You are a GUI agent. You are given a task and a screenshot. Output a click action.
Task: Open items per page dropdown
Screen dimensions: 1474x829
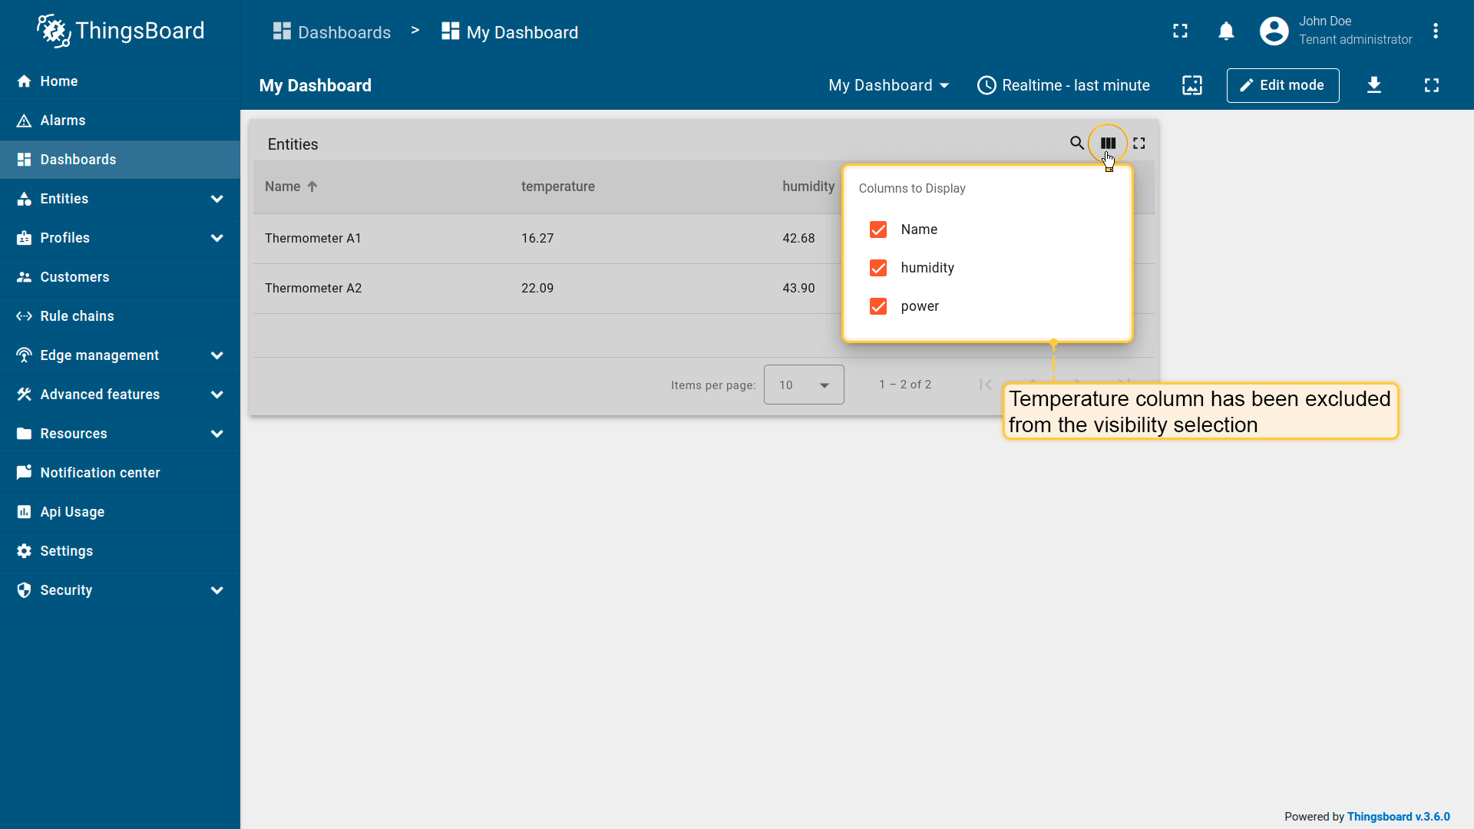click(804, 385)
